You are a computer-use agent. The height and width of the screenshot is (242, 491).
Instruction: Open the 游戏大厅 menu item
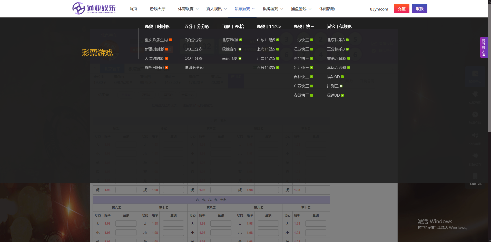[158, 9]
